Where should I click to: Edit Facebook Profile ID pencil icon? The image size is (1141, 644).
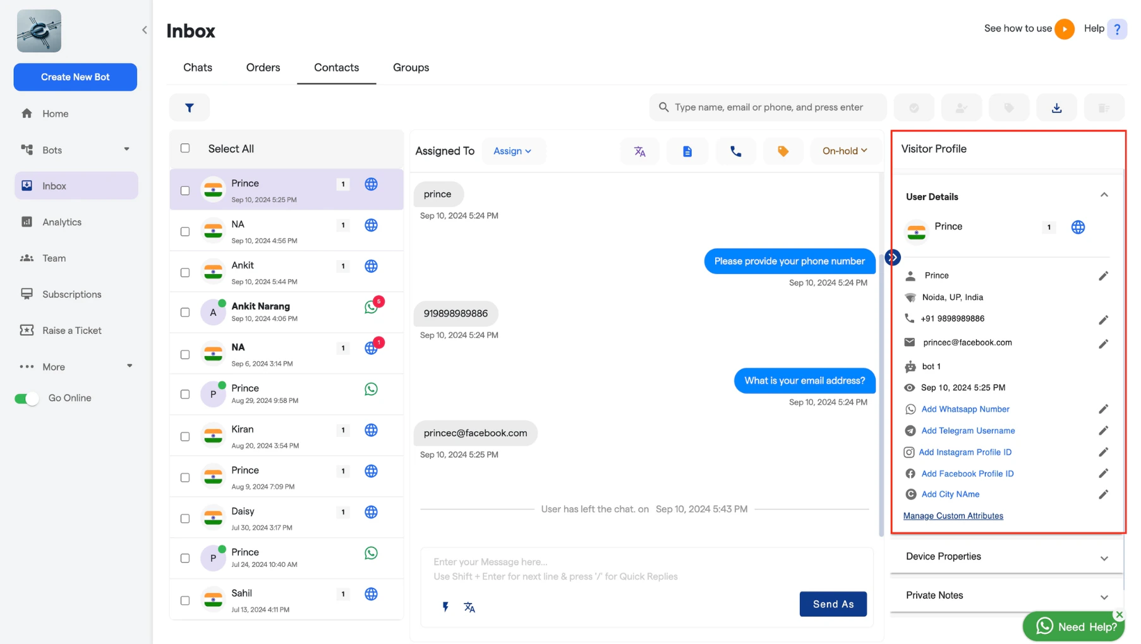tap(1103, 474)
